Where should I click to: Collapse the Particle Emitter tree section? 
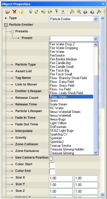(6, 25)
